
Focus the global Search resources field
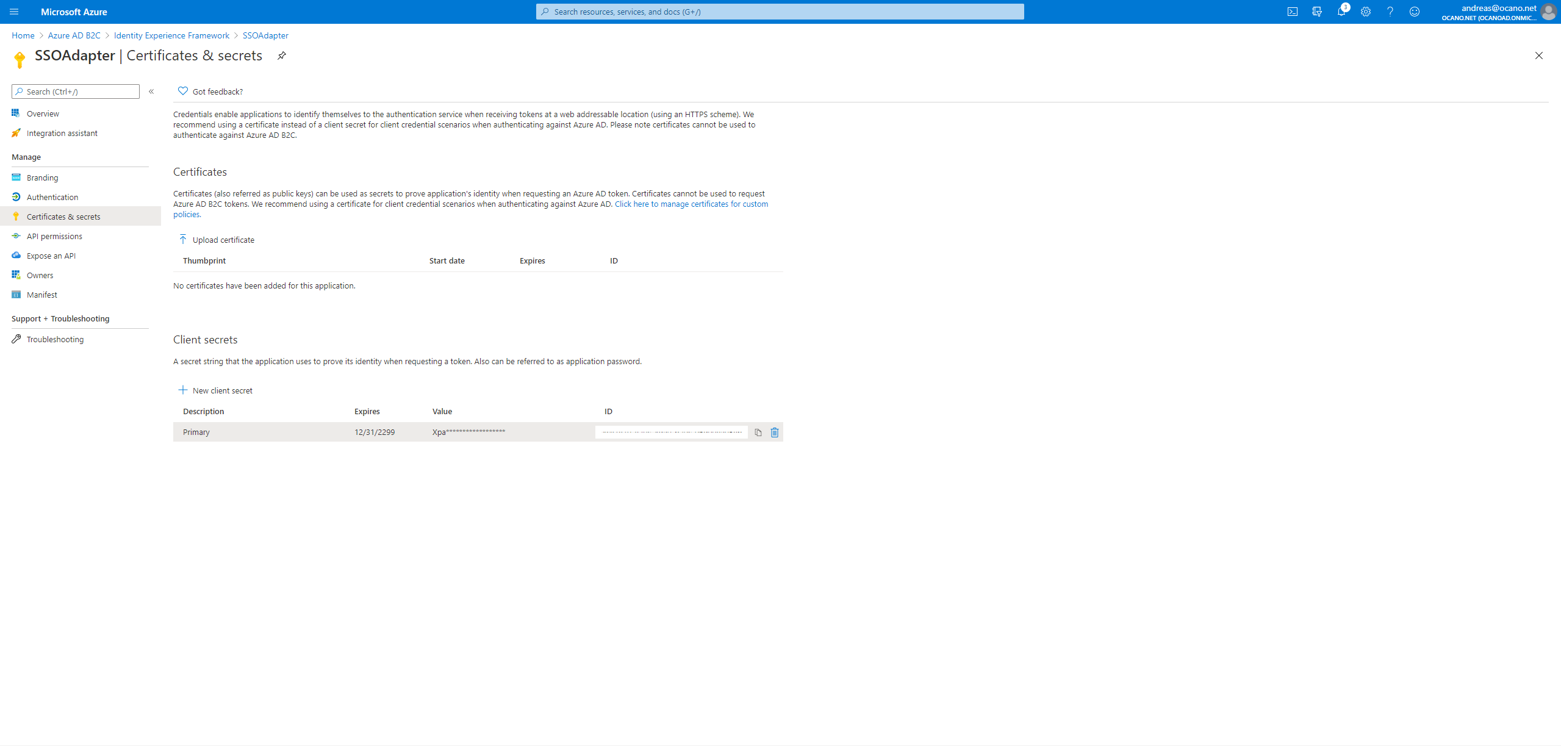point(780,12)
